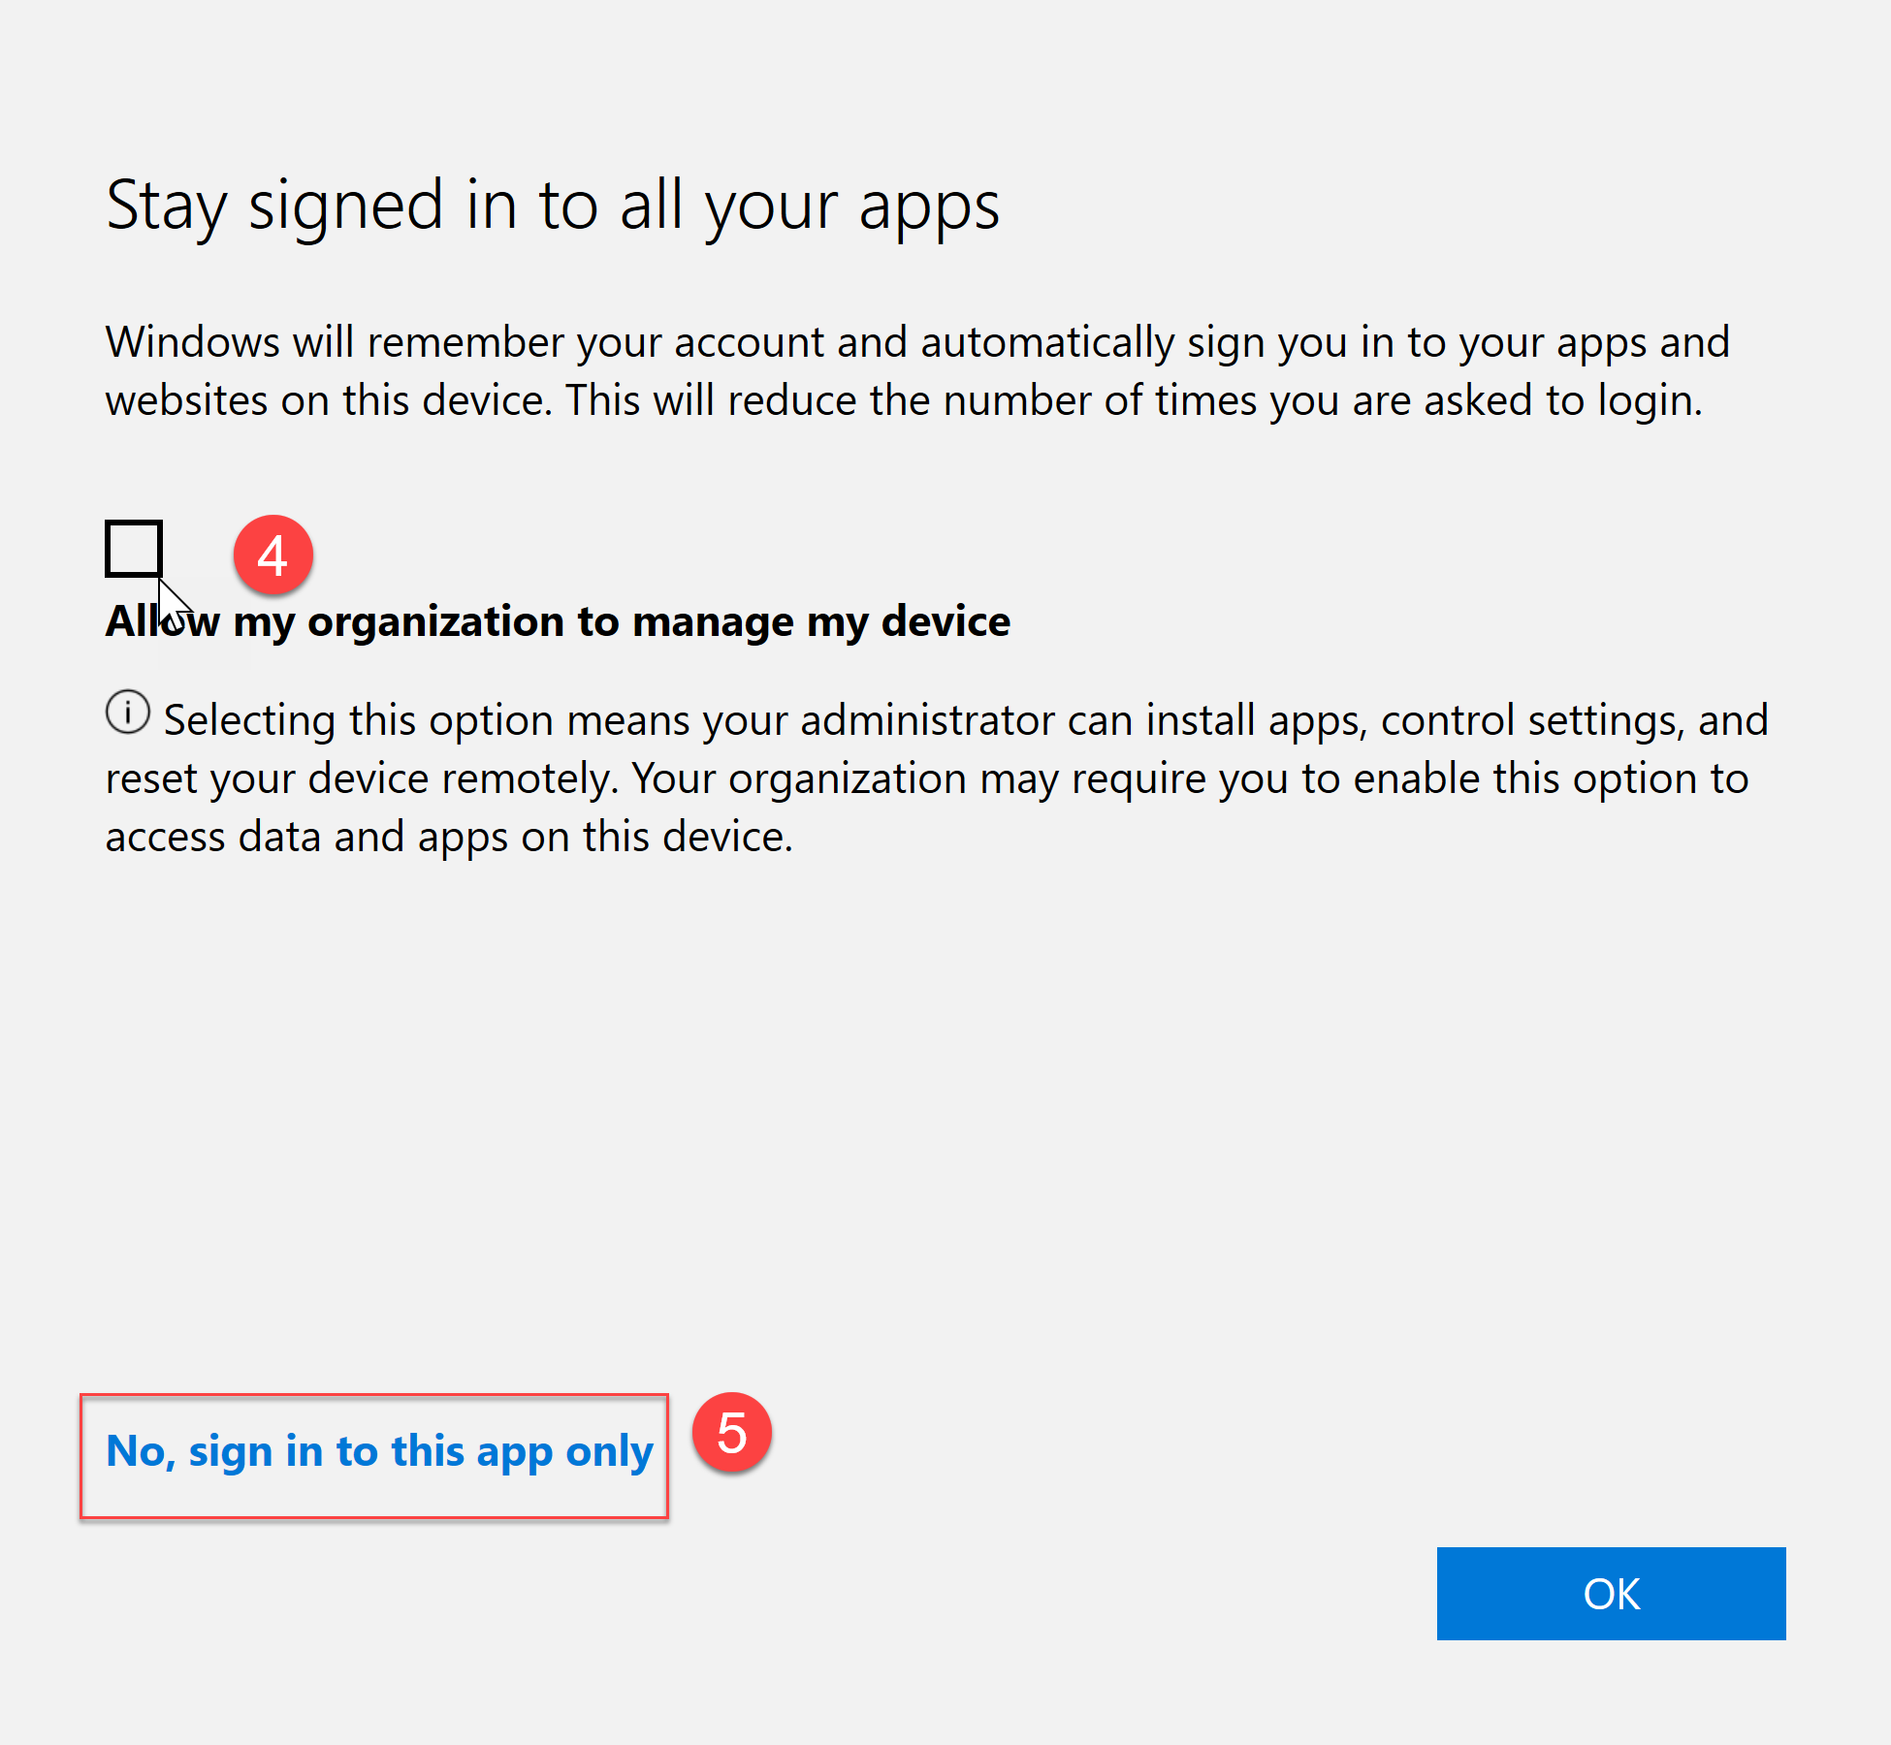Viewport: 1891px width, 1745px height.
Task: Click the 'Allow my organization to manage my device' label
Action: tap(558, 621)
